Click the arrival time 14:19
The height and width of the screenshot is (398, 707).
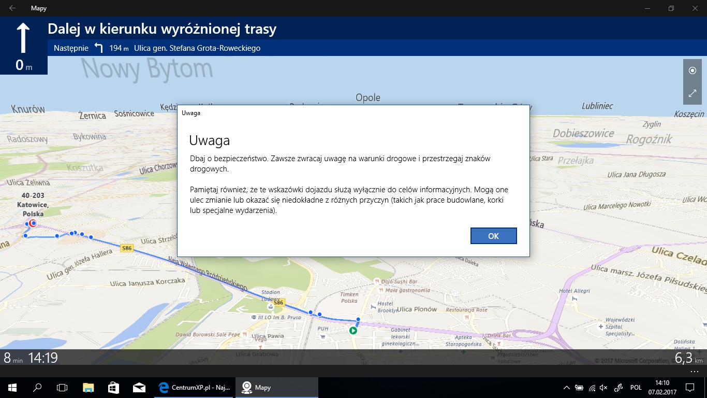click(x=43, y=358)
